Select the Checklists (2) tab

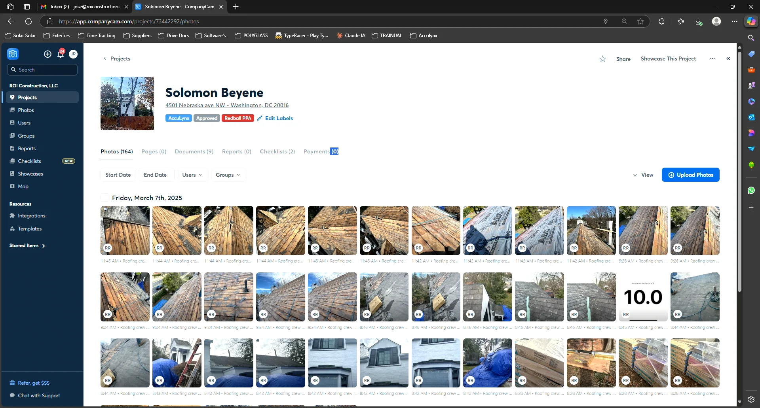click(x=277, y=151)
